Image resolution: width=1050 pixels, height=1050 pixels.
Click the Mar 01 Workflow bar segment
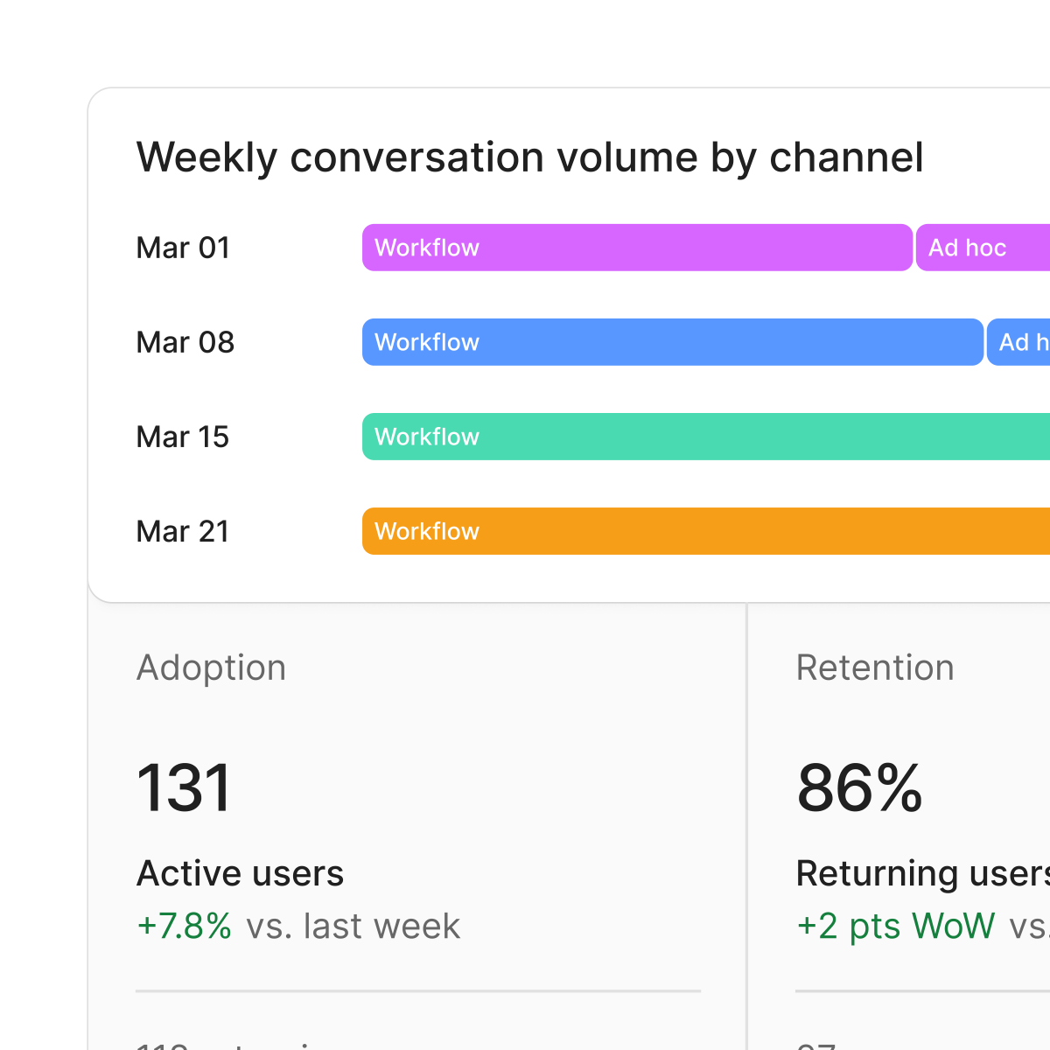(x=638, y=248)
